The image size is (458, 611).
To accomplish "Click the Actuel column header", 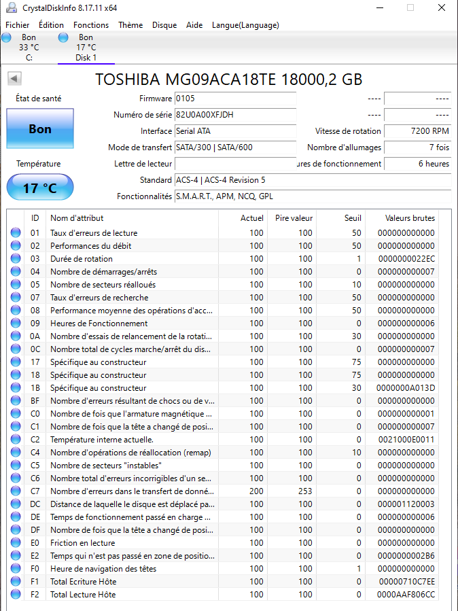I will click(x=243, y=218).
